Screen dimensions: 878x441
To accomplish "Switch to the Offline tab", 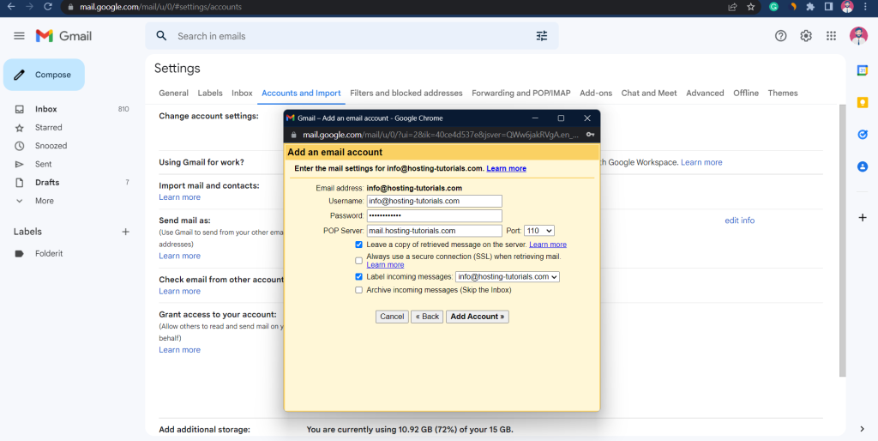I will (746, 93).
